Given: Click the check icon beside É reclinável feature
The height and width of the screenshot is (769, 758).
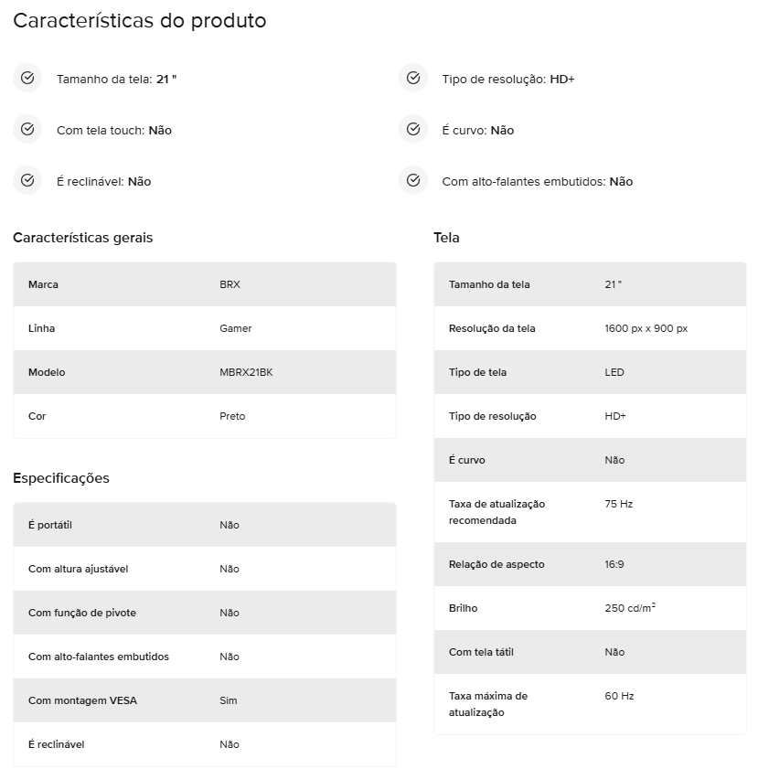Looking at the screenshot, I should point(27,181).
